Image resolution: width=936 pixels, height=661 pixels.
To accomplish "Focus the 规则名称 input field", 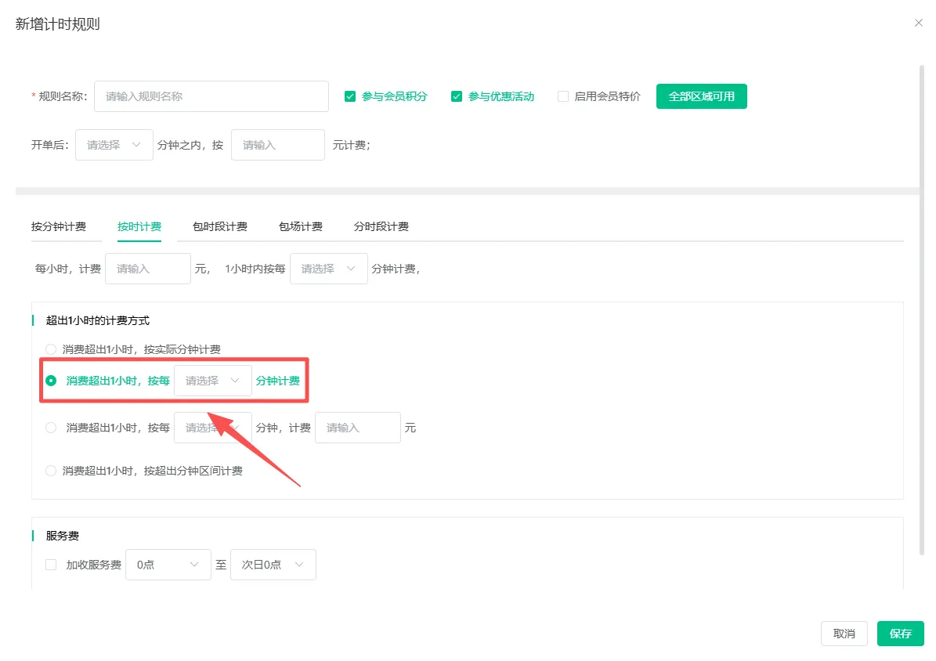I will point(211,97).
